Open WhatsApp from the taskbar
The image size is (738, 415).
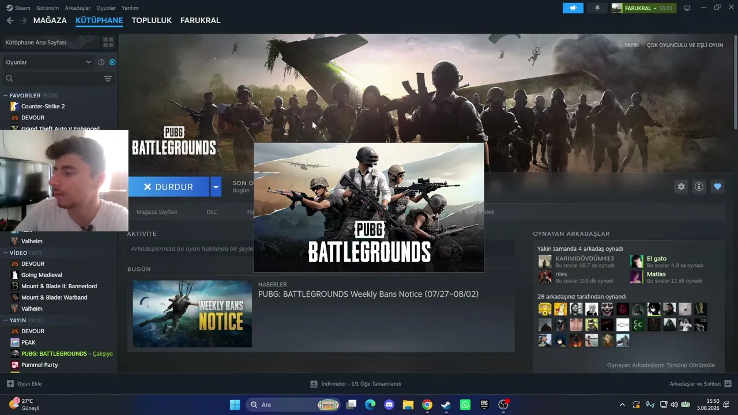point(465,405)
